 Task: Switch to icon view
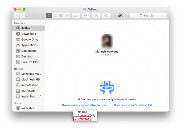(49, 15)
